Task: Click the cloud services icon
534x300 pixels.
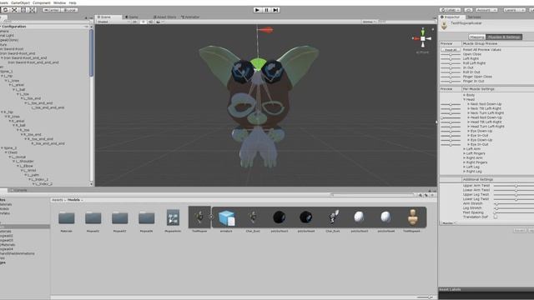Action: tap(468, 10)
